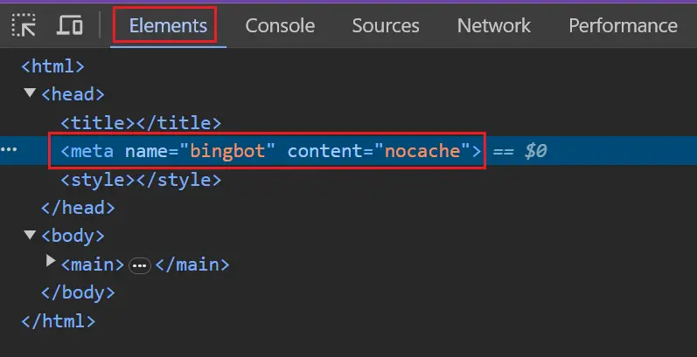Select the opening html tag line

pos(52,65)
